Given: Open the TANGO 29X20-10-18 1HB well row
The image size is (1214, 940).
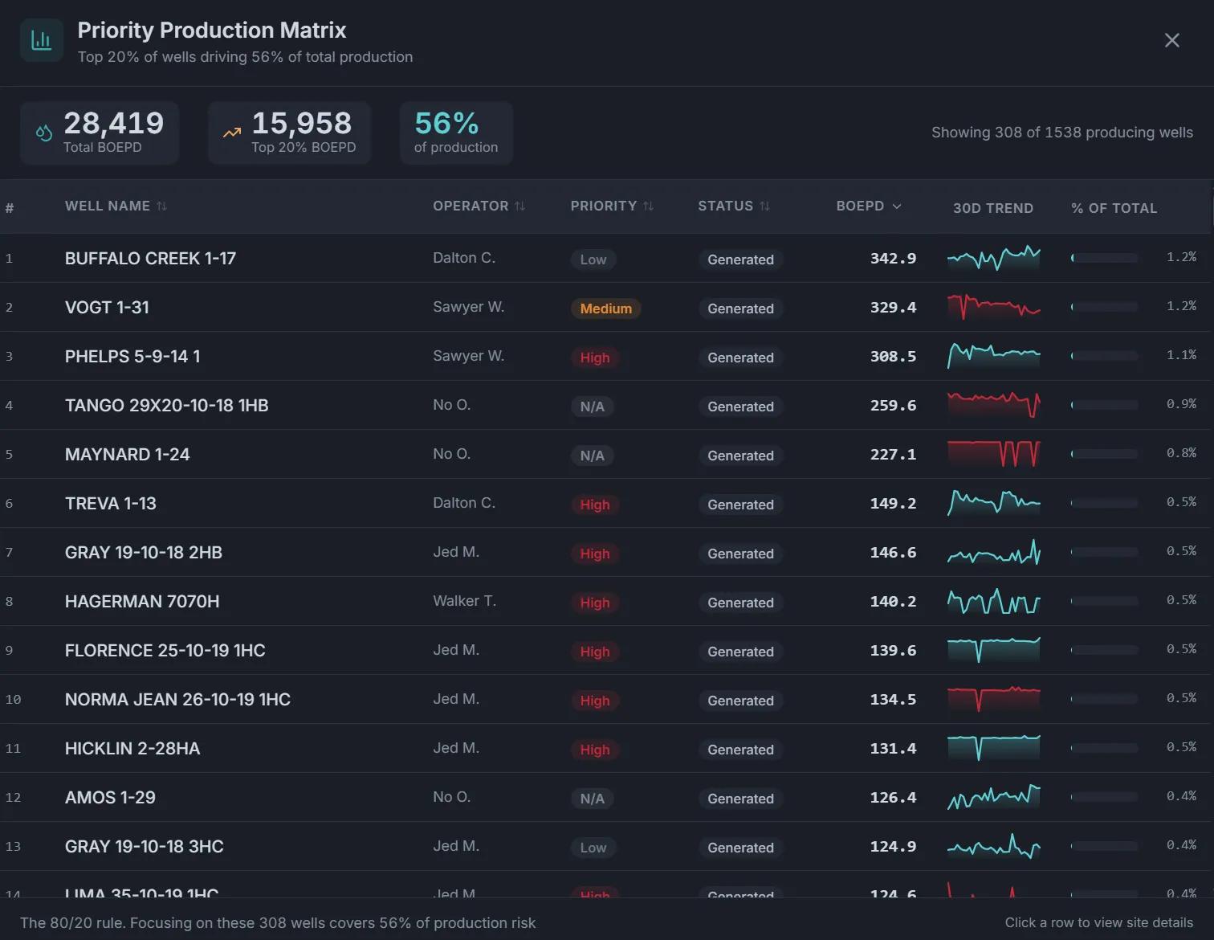Looking at the screenshot, I should [x=607, y=405].
